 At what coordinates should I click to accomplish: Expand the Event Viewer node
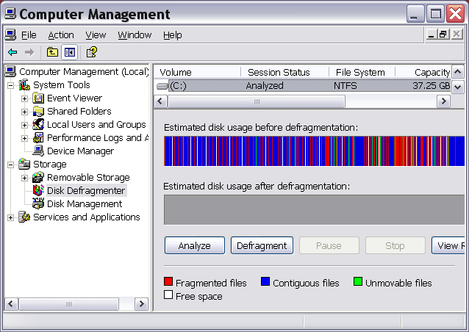[x=24, y=98]
